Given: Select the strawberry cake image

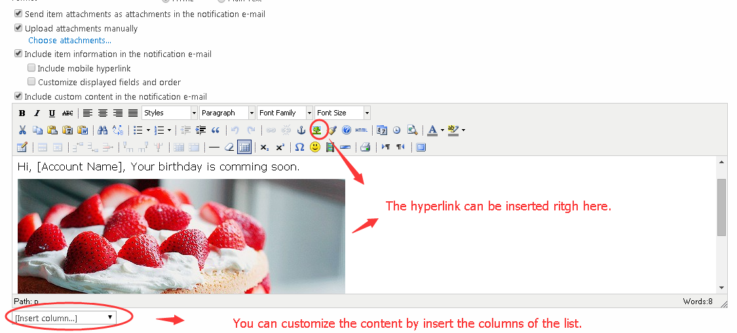Looking at the screenshot, I should (181, 236).
